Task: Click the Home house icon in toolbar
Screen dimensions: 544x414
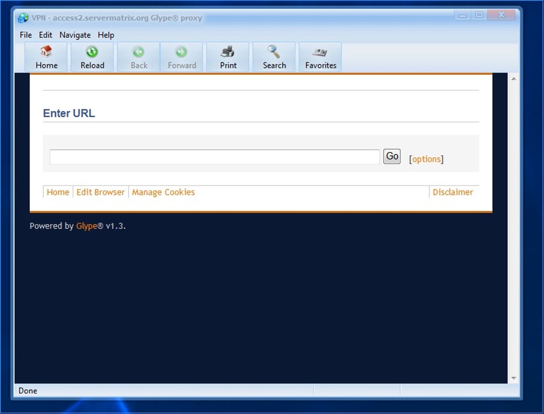Action: [46, 52]
